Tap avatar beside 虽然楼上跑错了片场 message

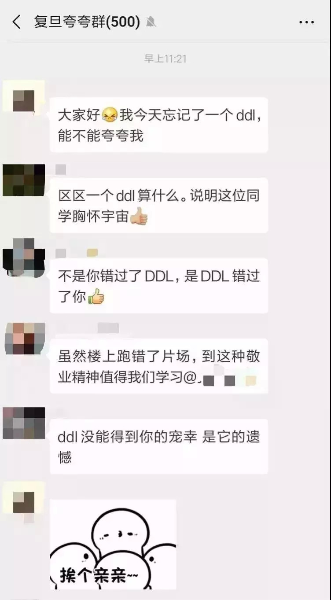(x=24, y=339)
